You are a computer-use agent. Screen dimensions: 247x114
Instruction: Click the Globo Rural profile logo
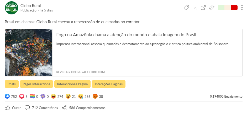coord(12,8)
